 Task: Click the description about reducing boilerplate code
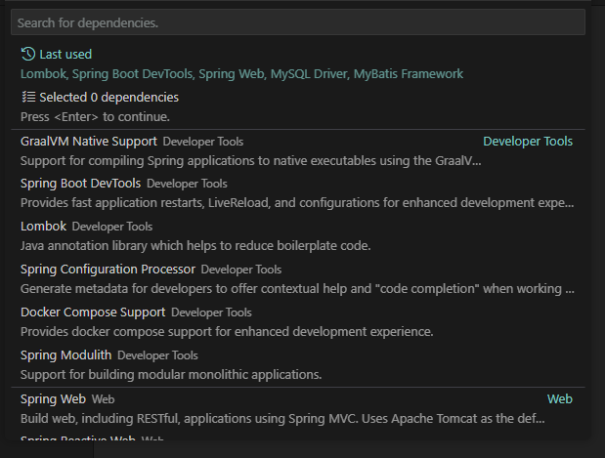[x=195, y=245]
